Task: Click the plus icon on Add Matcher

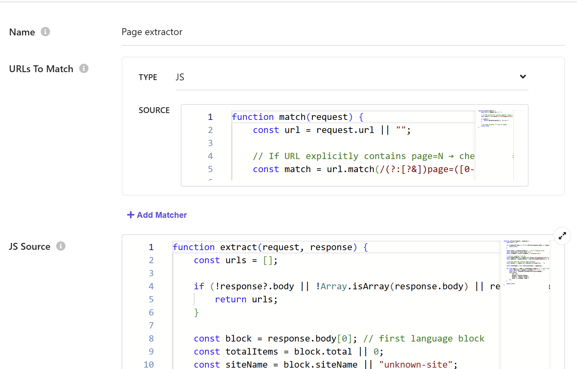Action: (130, 215)
